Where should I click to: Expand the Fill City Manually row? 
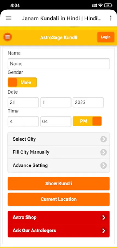pyautogui.click(x=59, y=152)
